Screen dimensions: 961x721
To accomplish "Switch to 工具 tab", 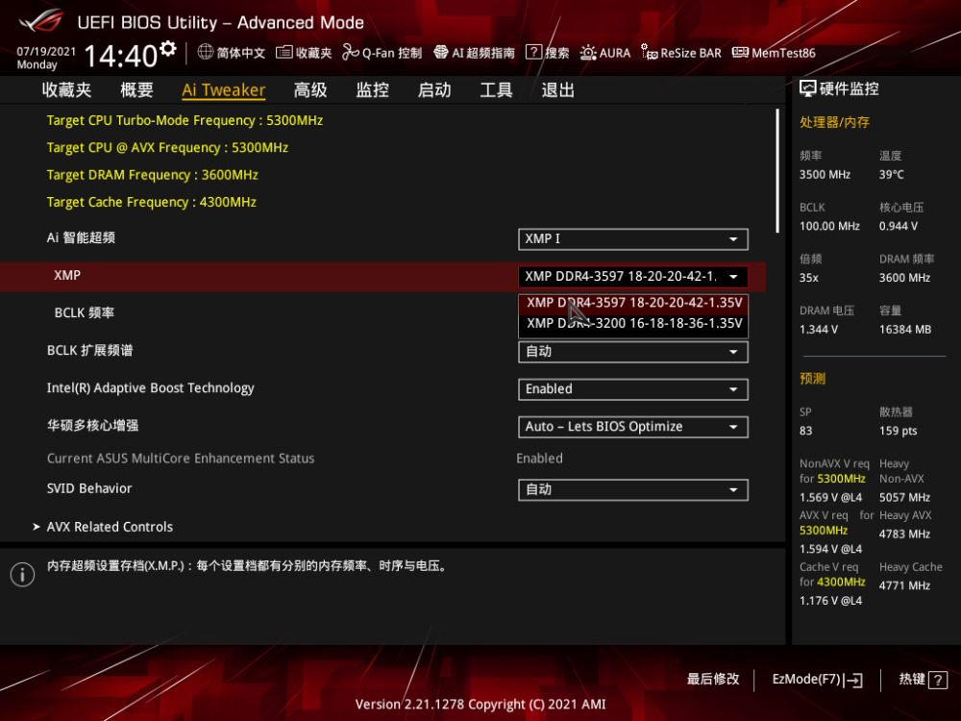I will [497, 90].
